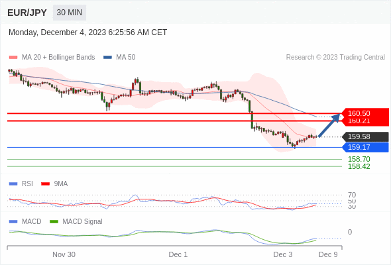Viewport: 391px width, 265px height.
Task: Click the Dec 1 time axis label
Action: point(178,254)
